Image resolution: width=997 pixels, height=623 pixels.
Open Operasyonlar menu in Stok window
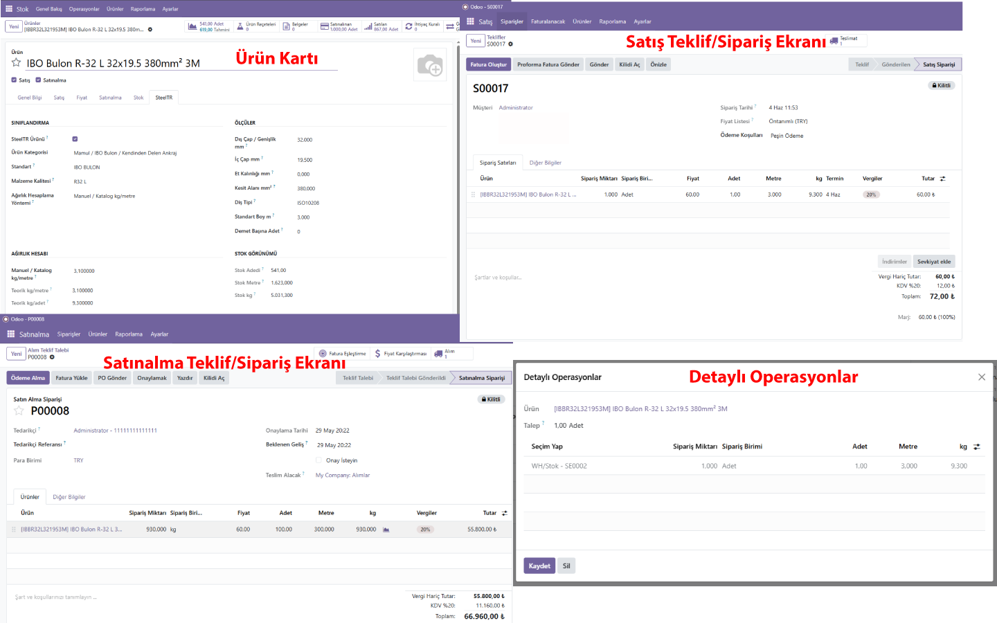click(x=84, y=9)
